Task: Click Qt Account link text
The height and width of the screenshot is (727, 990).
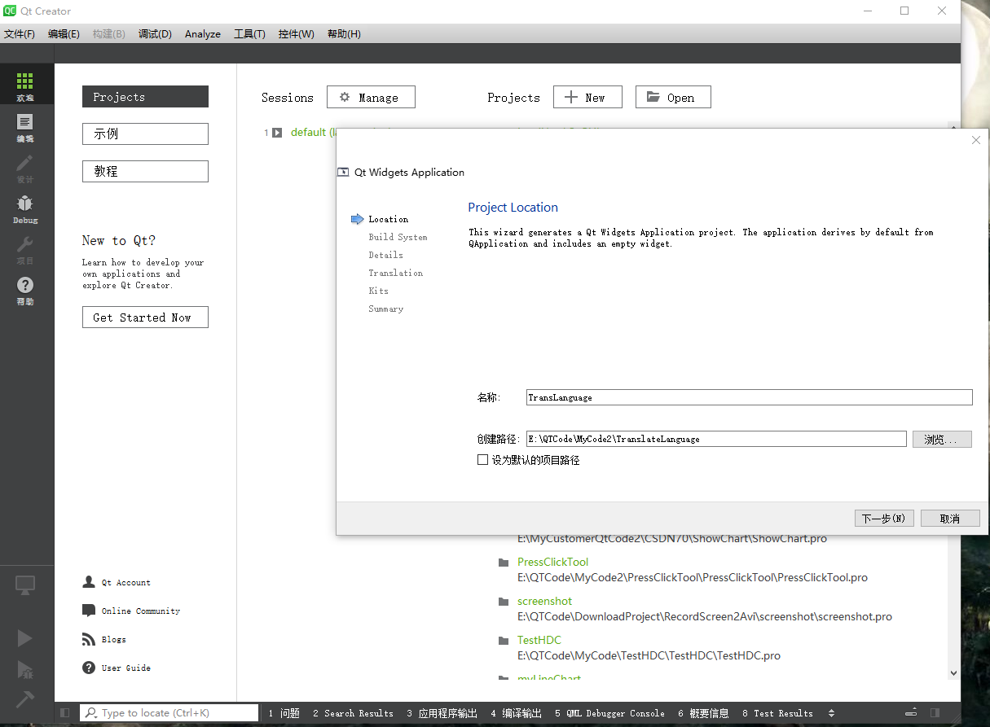Action: tap(126, 583)
